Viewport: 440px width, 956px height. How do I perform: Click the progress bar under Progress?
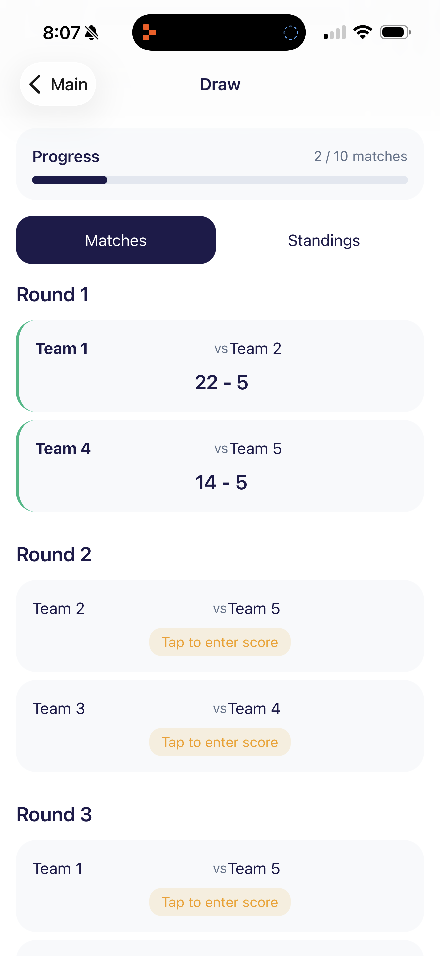220,180
